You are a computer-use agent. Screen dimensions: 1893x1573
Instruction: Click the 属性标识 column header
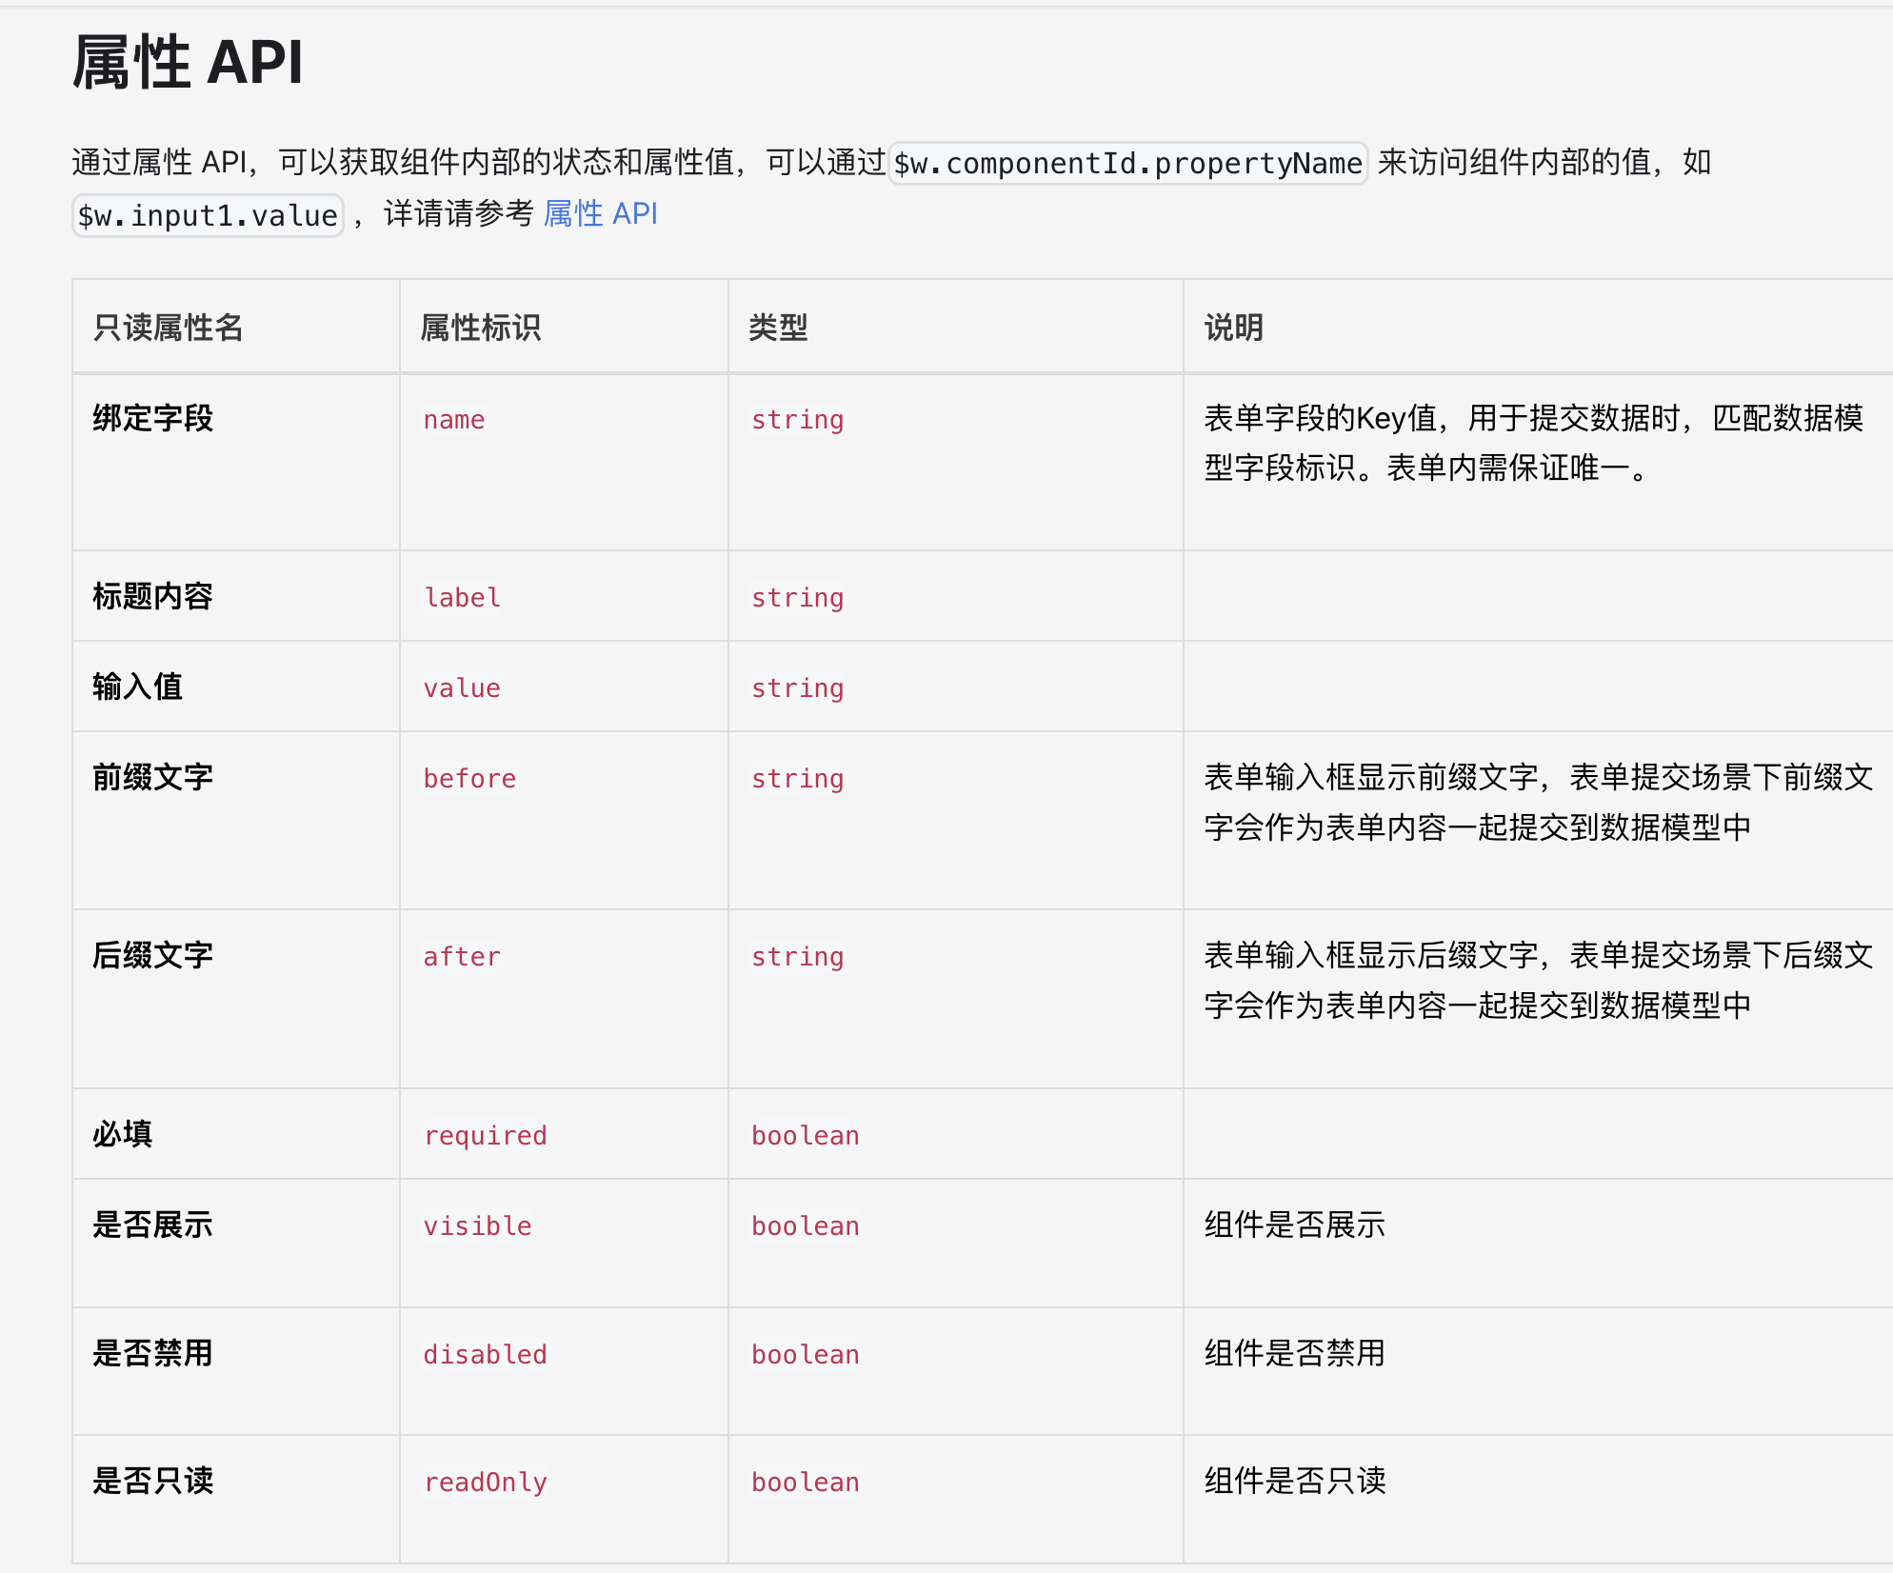(x=480, y=328)
